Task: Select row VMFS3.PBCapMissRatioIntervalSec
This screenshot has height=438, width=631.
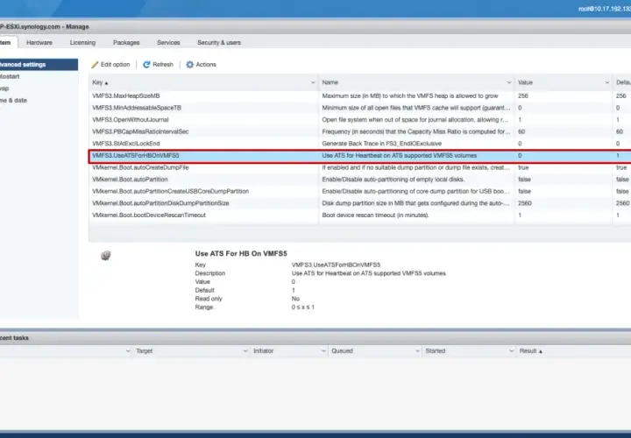Action: [x=360, y=131]
